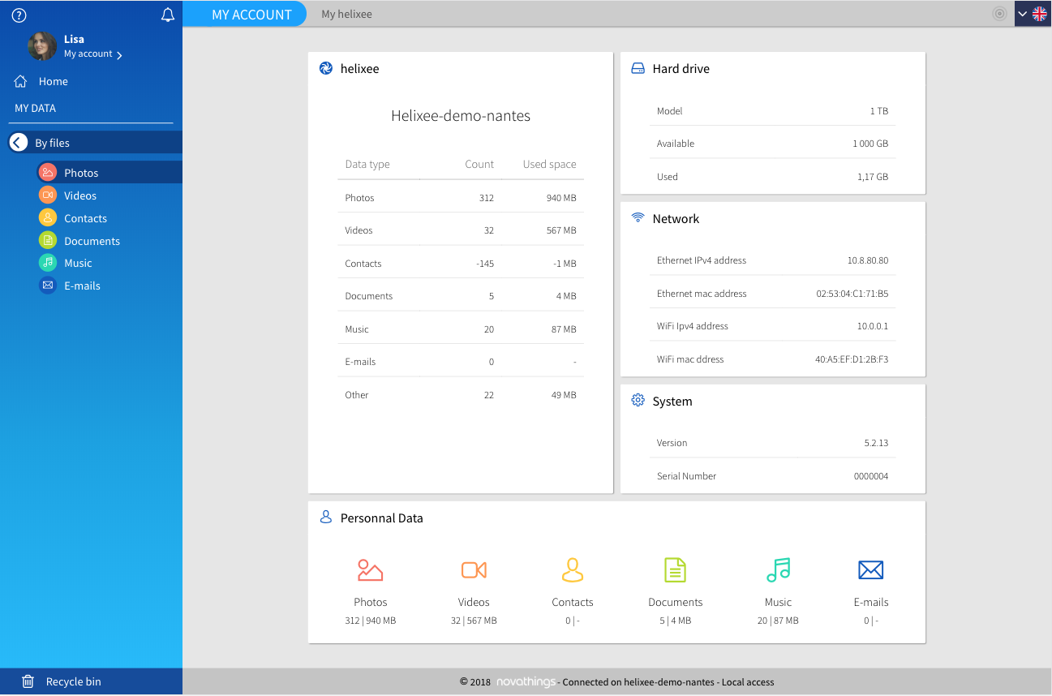Image resolution: width=1052 pixels, height=696 pixels.
Task: Switch to My helixee tab
Action: (x=347, y=15)
